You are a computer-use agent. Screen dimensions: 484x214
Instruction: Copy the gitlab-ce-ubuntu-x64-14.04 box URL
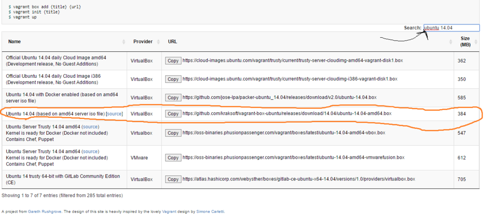coord(173,179)
